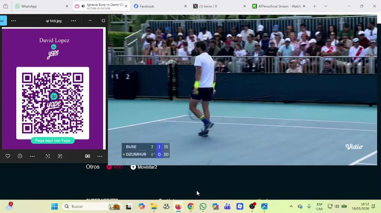Click the DZUMHUR score row
This screenshot has width=381, height=213.
(x=145, y=154)
